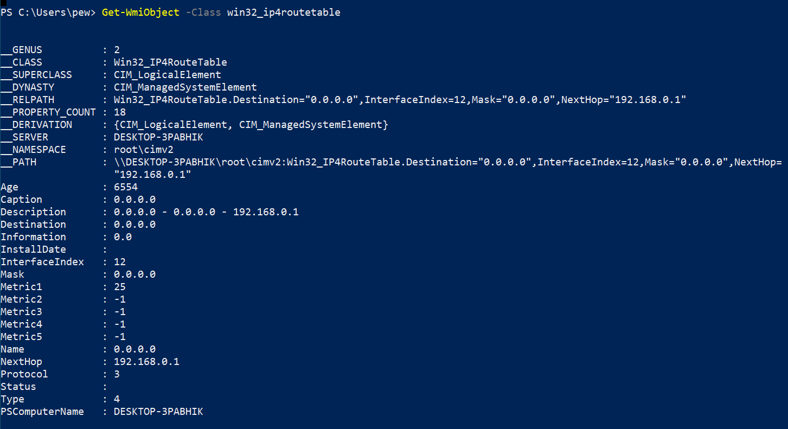Click the PS C:\Users\pew> prompt
The image size is (788, 429).
(48, 12)
